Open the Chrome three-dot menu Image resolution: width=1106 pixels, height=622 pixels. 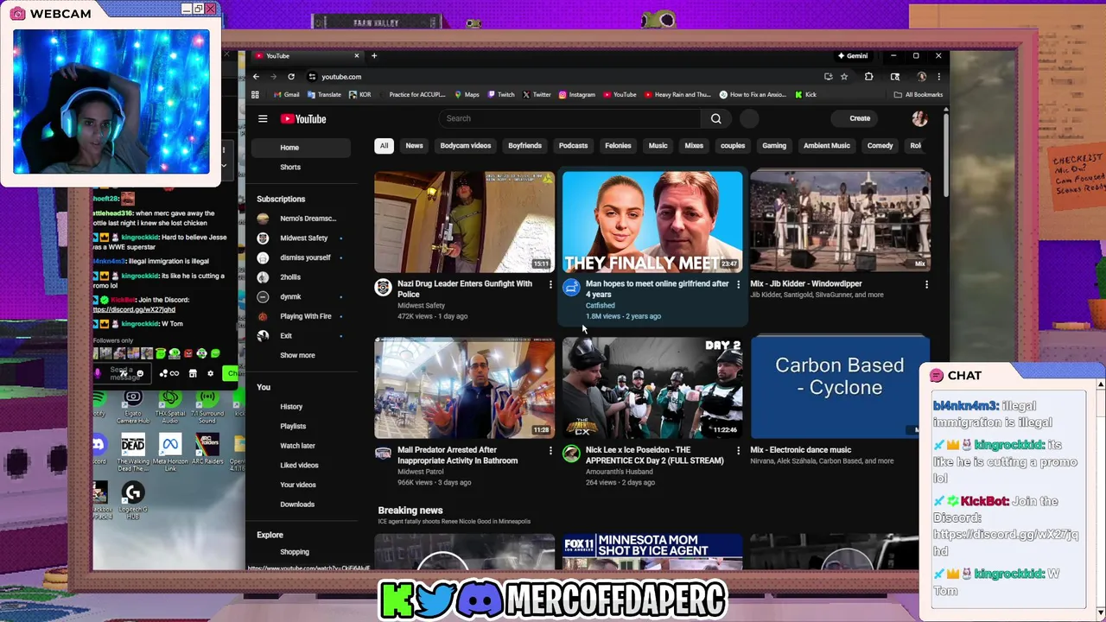tap(938, 77)
